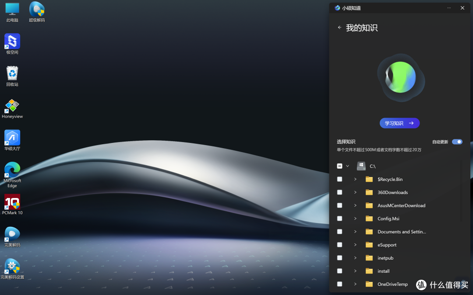Click the 我的知识 page title
This screenshot has width=473, height=295.
pos(362,28)
